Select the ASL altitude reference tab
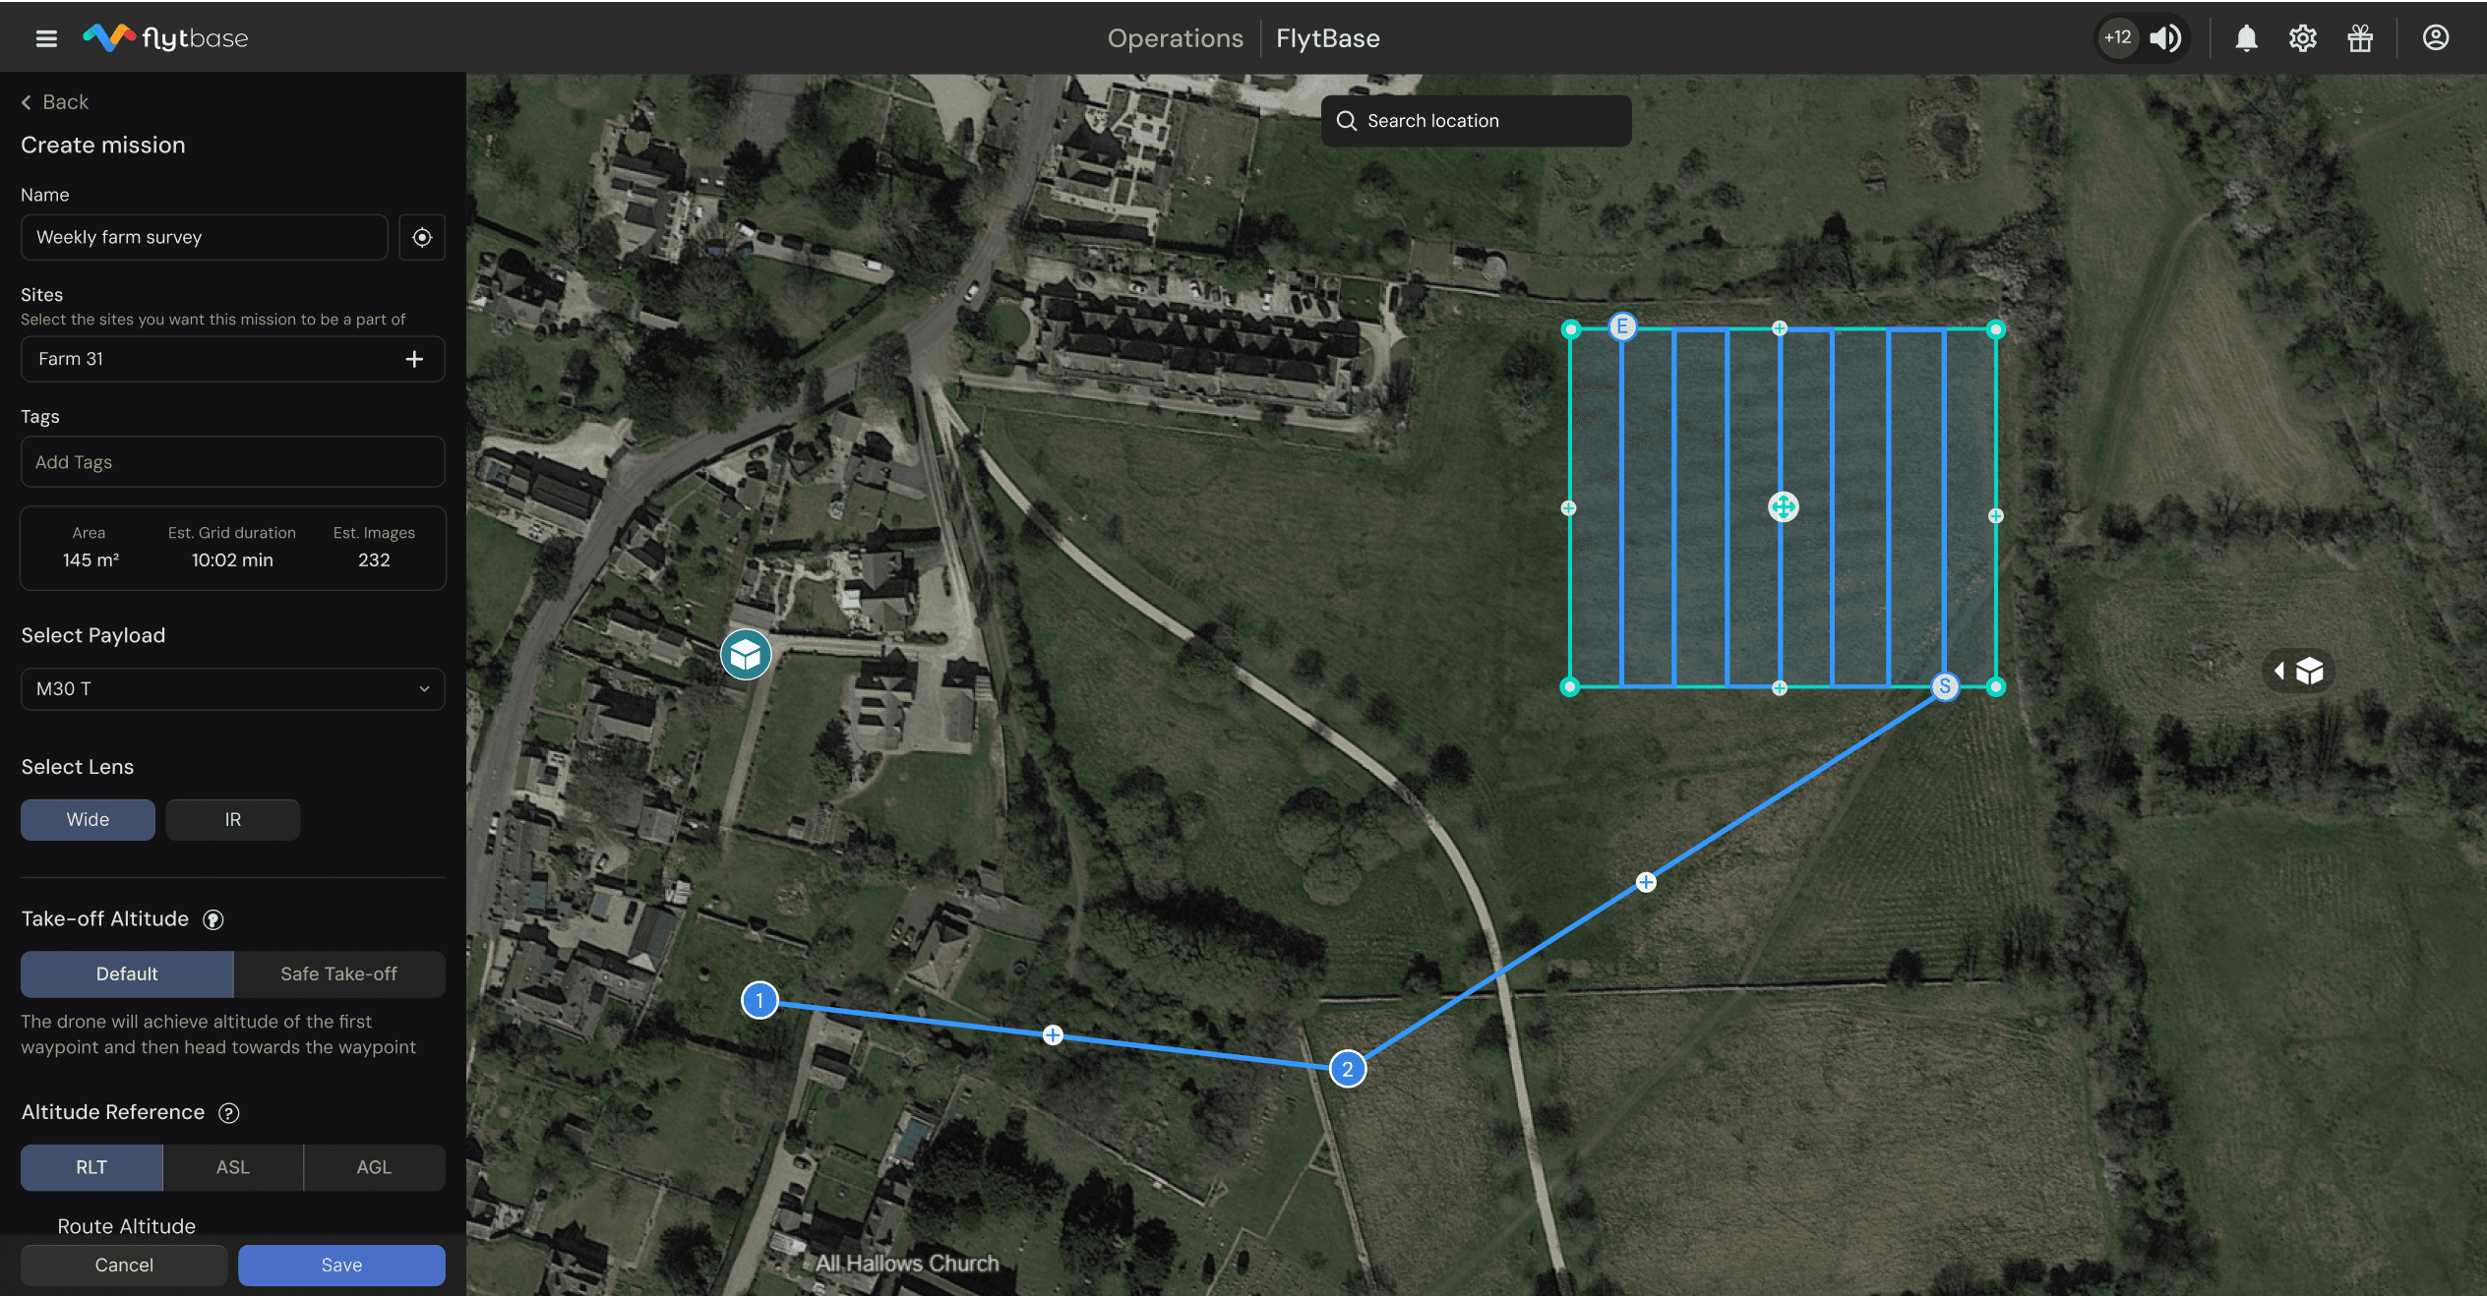2487x1296 pixels. tap(232, 1167)
